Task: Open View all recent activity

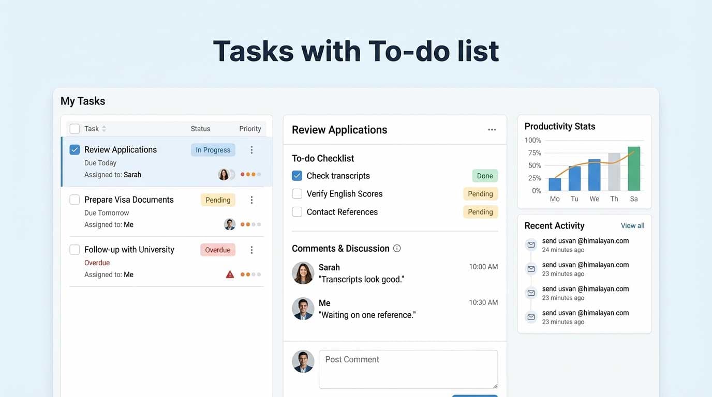Action: [632, 225]
